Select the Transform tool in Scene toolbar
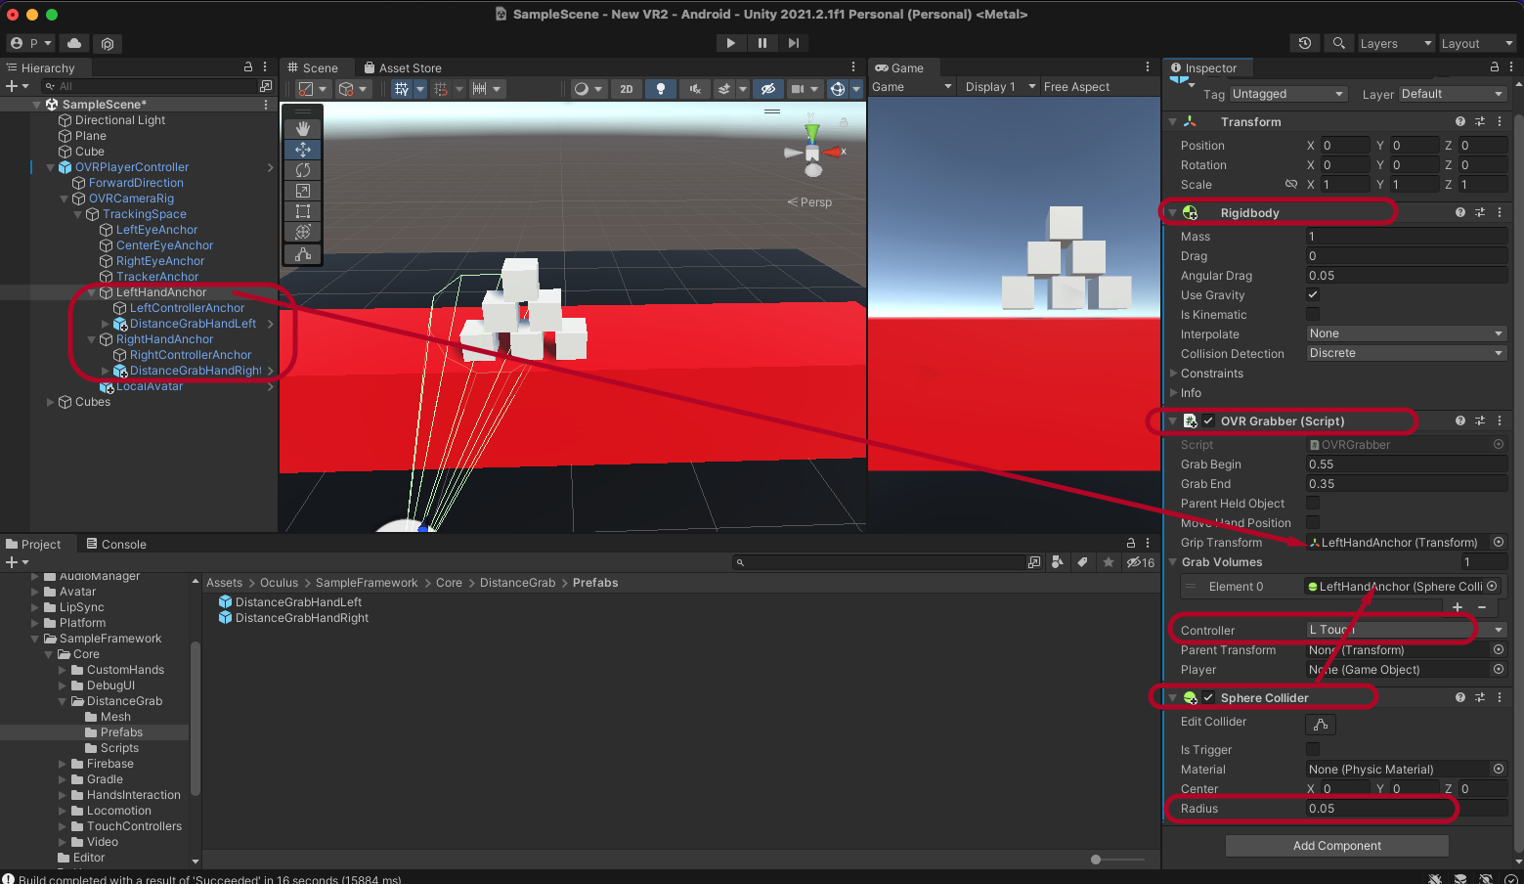Viewport: 1524px width, 884px height. click(x=303, y=232)
